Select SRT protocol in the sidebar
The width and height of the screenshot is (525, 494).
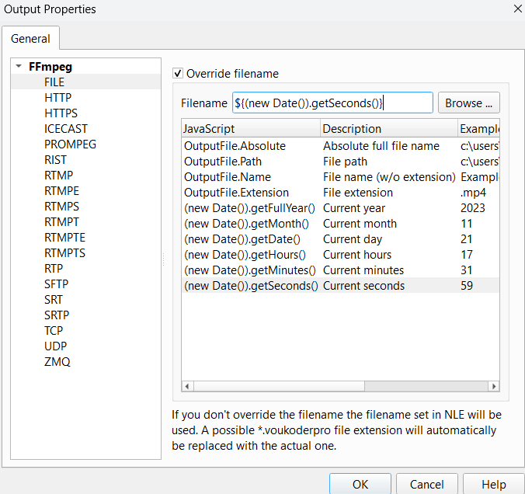(54, 300)
